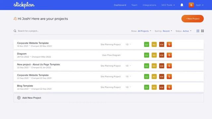
Task: Click KM avatar on the Diagram row
Action: [x=162, y=55]
